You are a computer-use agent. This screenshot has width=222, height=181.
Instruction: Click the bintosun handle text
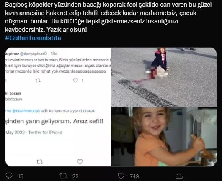[x=13, y=99]
